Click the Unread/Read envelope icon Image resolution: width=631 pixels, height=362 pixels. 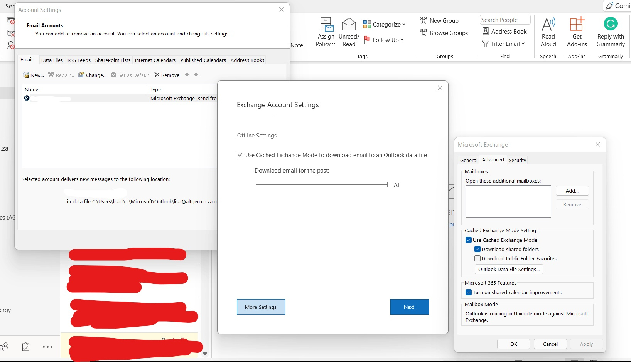pyautogui.click(x=349, y=24)
